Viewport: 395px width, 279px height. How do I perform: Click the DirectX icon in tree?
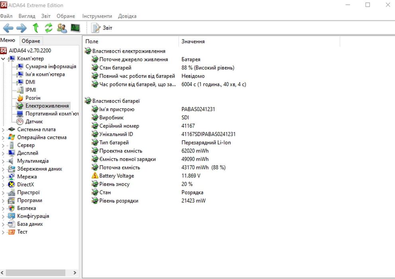point(11,185)
